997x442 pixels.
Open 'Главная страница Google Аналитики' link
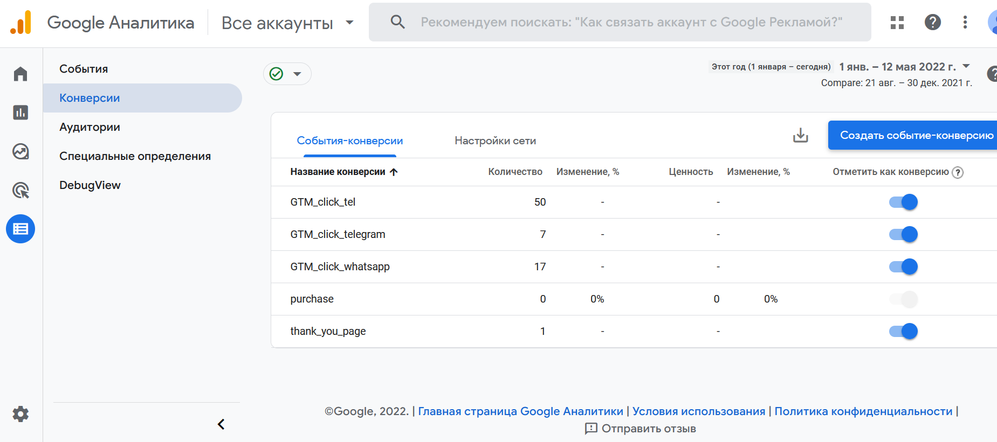(520, 411)
